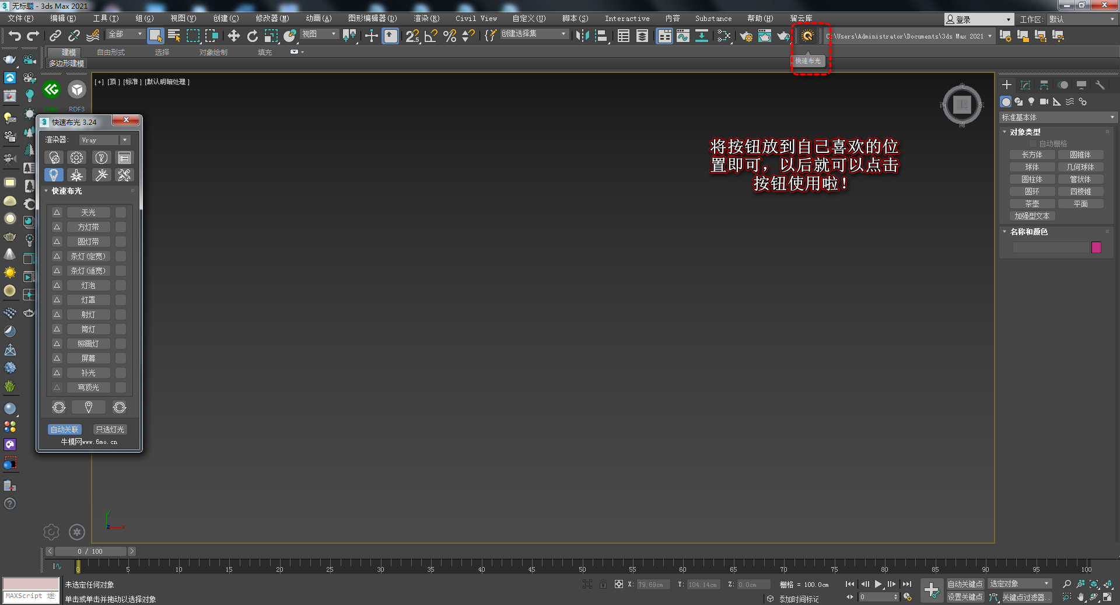Open the 渲染器 Vray dropdown
The image size is (1120, 605).
coord(105,140)
